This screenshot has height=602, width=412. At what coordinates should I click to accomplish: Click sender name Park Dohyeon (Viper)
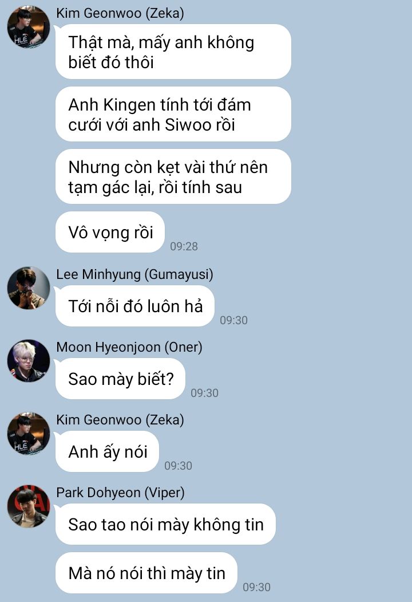[x=121, y=493]
